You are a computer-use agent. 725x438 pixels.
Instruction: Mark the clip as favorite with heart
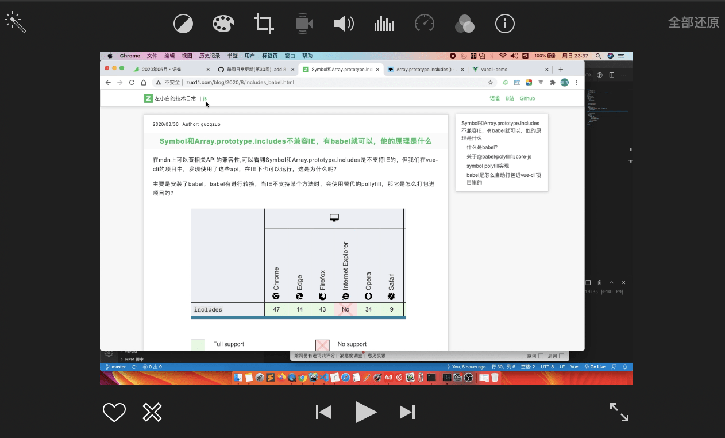[x=114, y=412]
